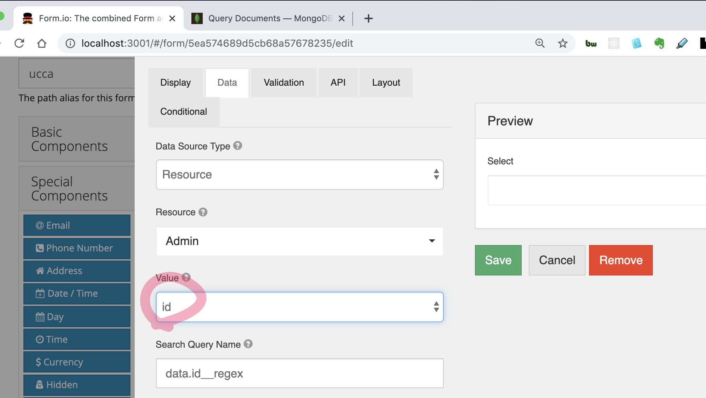Select the Date / Time component

[77, 294]
